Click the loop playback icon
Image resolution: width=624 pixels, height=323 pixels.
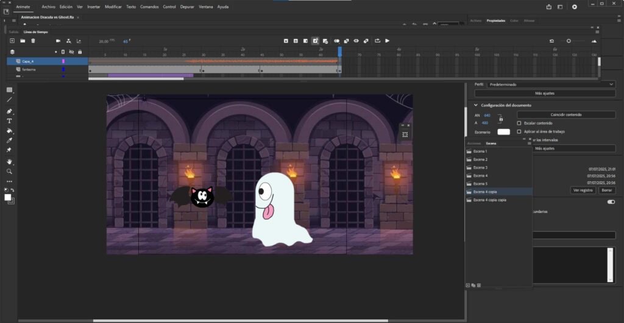(x=377, y=41)
